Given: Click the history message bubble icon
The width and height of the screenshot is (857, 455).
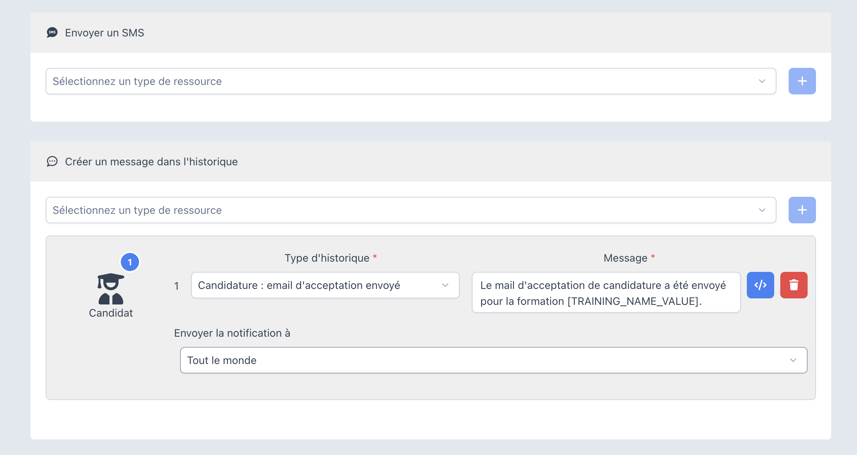Looking at the screenshot, I should tap(52, 162).
